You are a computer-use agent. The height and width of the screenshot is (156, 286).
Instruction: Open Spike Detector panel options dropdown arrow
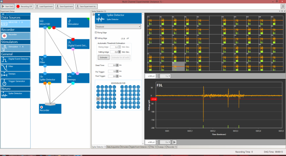(x=280, y=11)
